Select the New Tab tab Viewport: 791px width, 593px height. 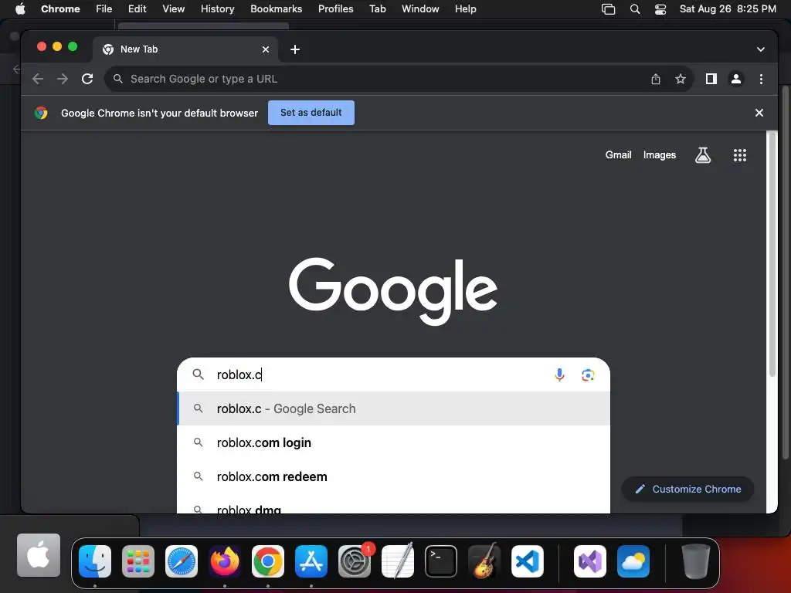pos(184,49)
